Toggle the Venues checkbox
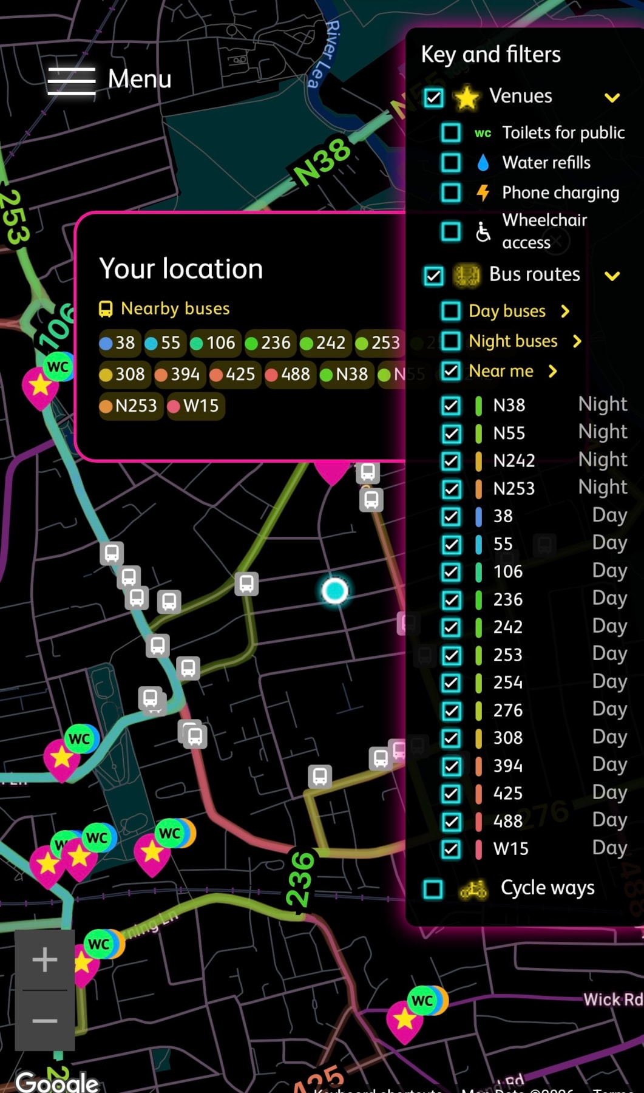This screenshot has height=1093, width=644. (433, 97)
